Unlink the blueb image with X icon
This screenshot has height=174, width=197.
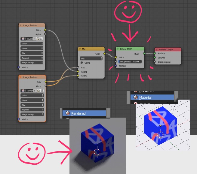coord(41,39)
